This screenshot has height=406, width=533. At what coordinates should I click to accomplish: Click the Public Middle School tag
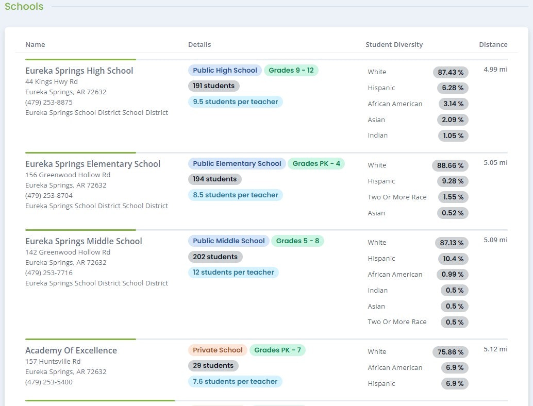[229, 241]
